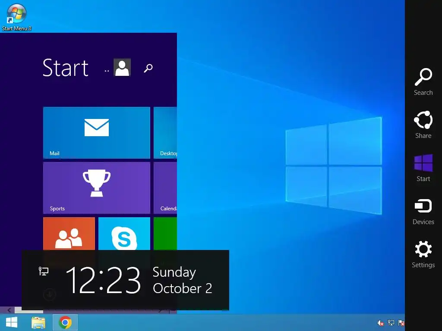This screenshot has width=442, height=331.
Task: Click the user account avatar
Action: pyautogui.click(x=122, y=67)
